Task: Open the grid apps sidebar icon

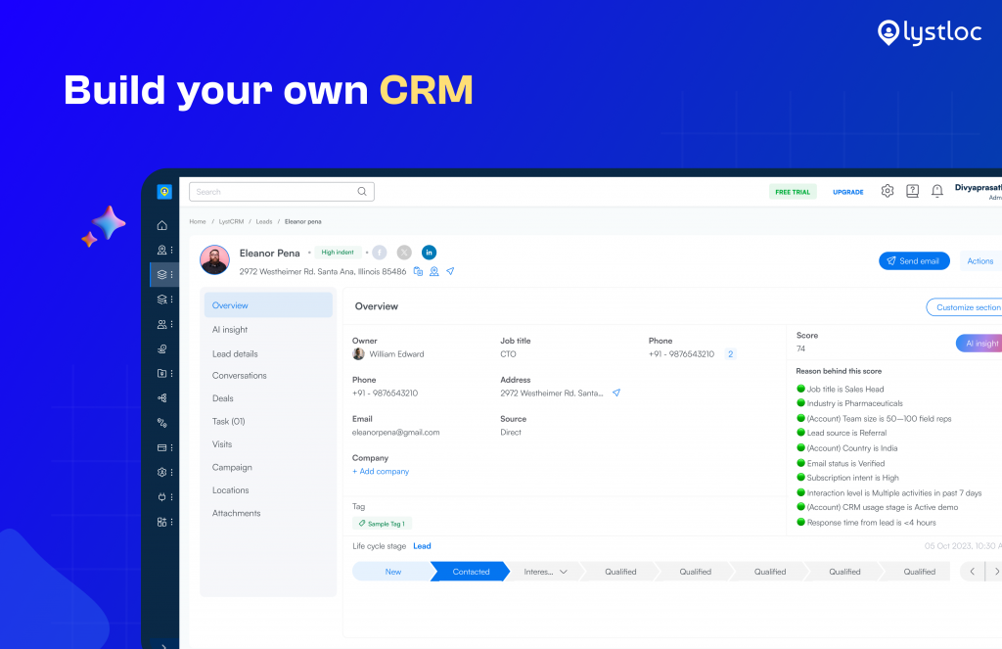Action: coord(162,522)
